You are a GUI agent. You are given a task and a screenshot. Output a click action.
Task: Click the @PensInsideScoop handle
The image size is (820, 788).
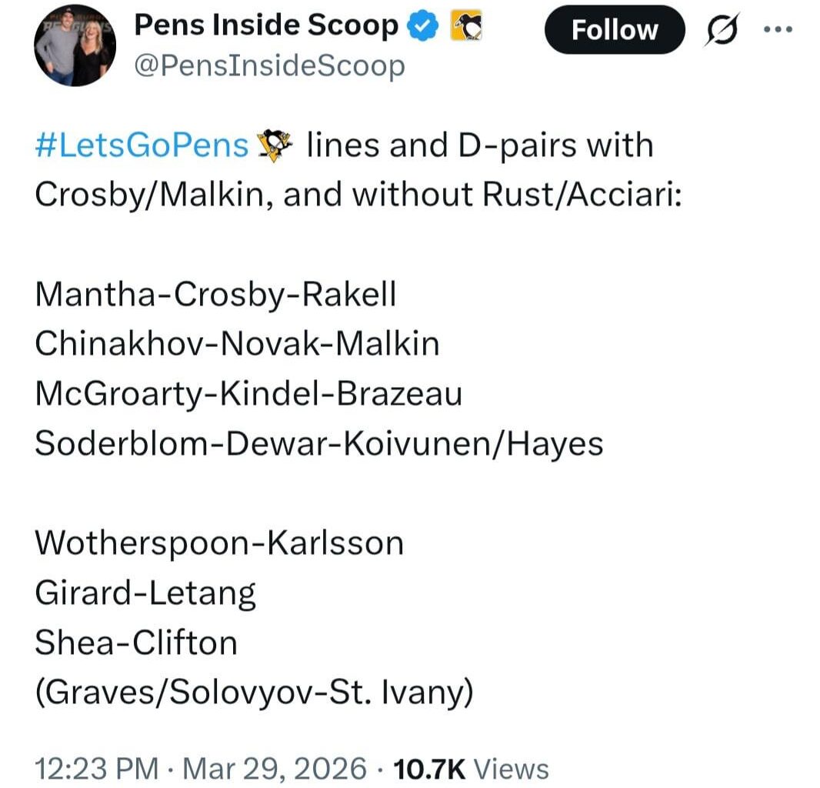(269, 65)
